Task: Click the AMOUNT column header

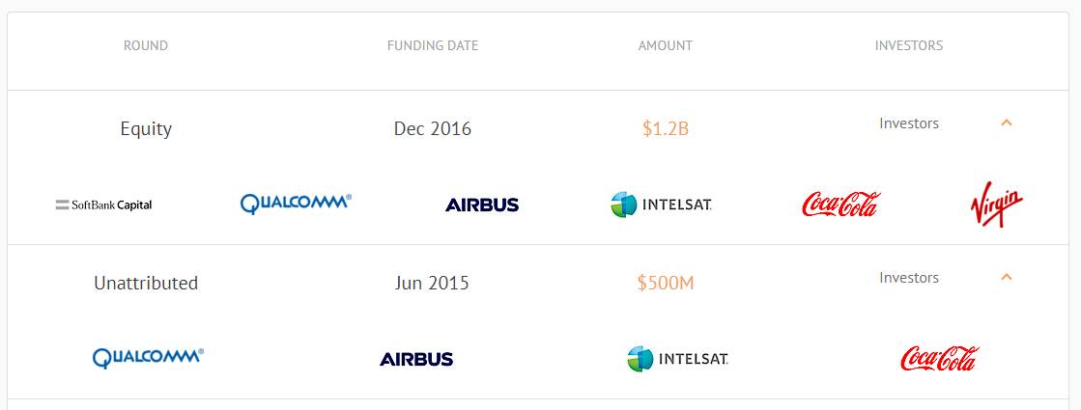Action: pyautogui.click(x=666, y=46)
